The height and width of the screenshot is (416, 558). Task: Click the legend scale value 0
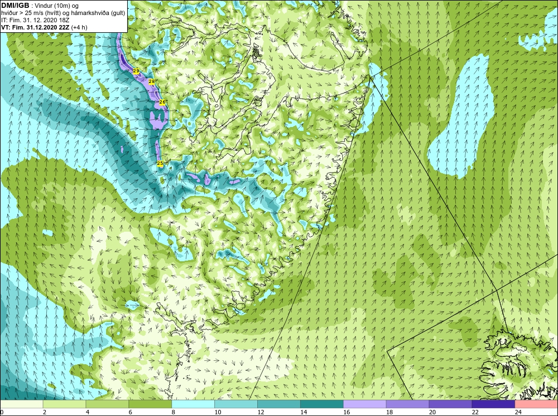point(2,412)
